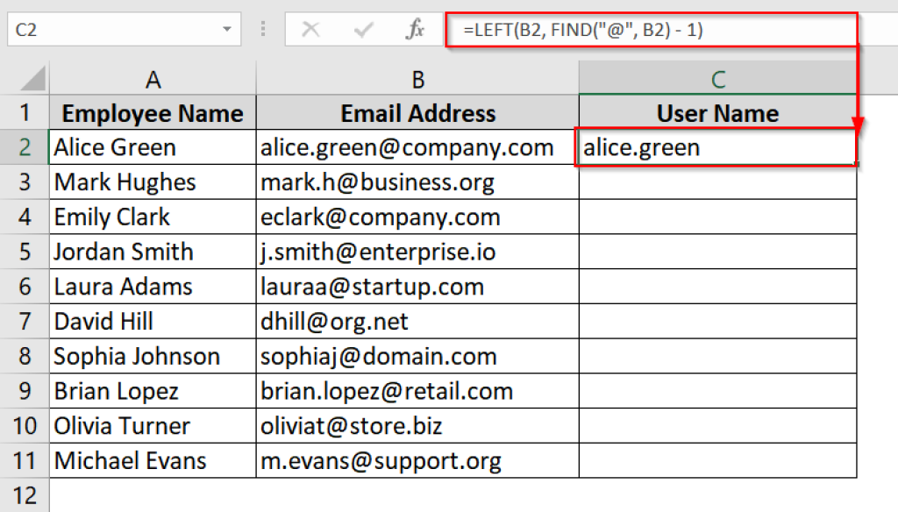This screenshot has width=898, height=512.
Task: Select the cell containing alice.green
Action: click(x=717, y=146)
